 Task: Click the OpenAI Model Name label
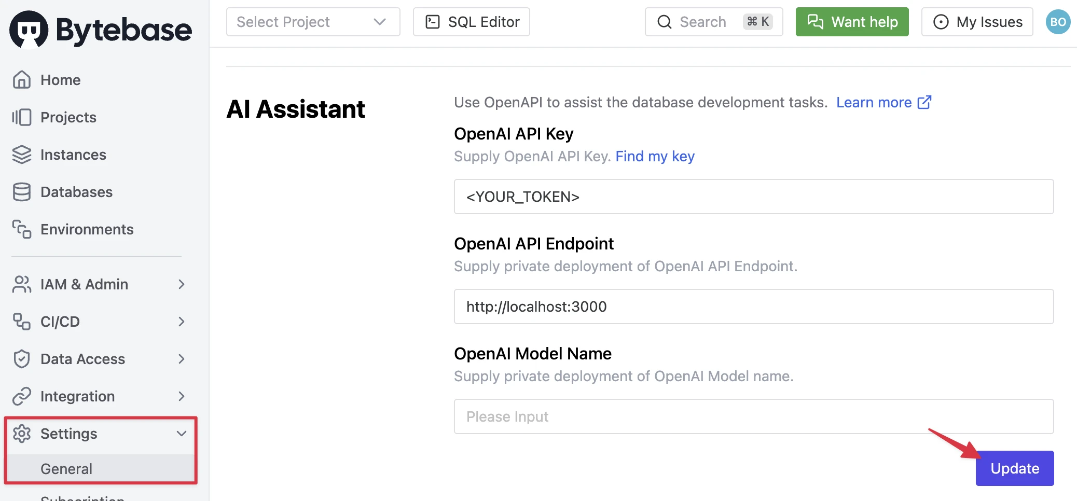pos(533,354)
